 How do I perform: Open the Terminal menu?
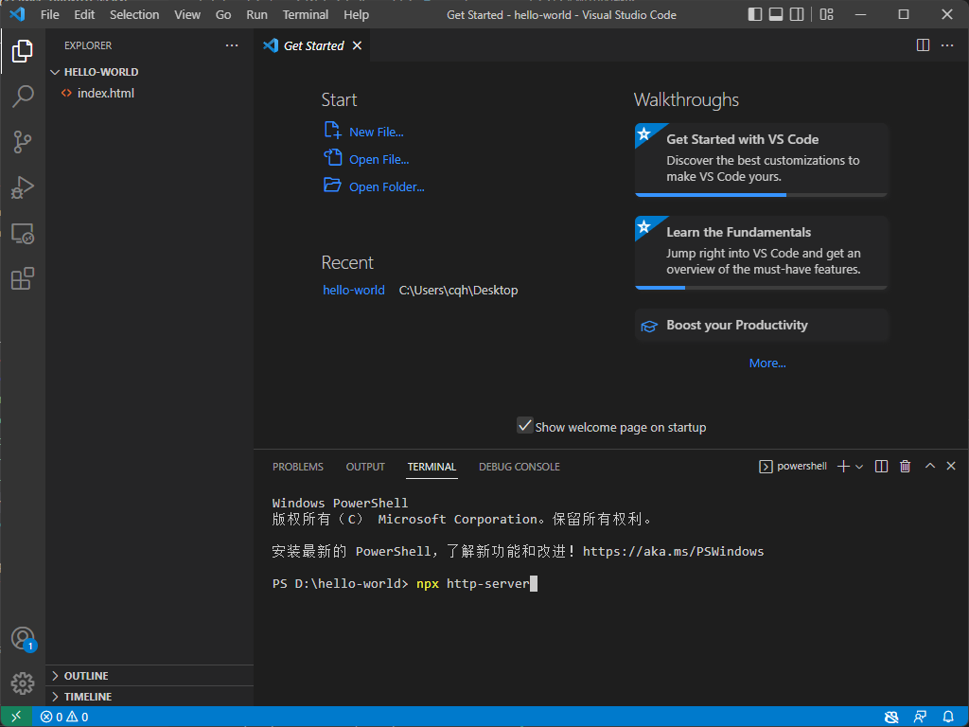point(306,14)
